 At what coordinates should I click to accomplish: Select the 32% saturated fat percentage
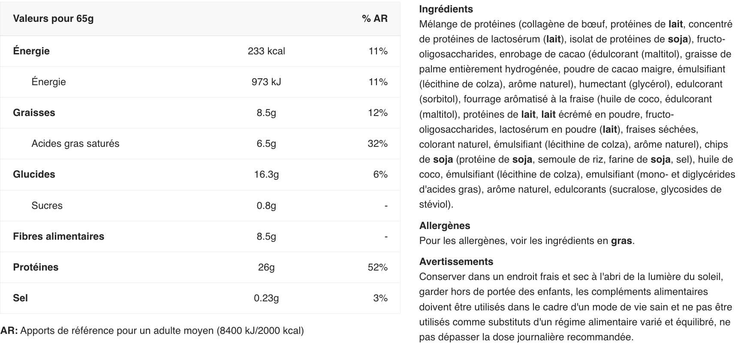coord(377,143)
